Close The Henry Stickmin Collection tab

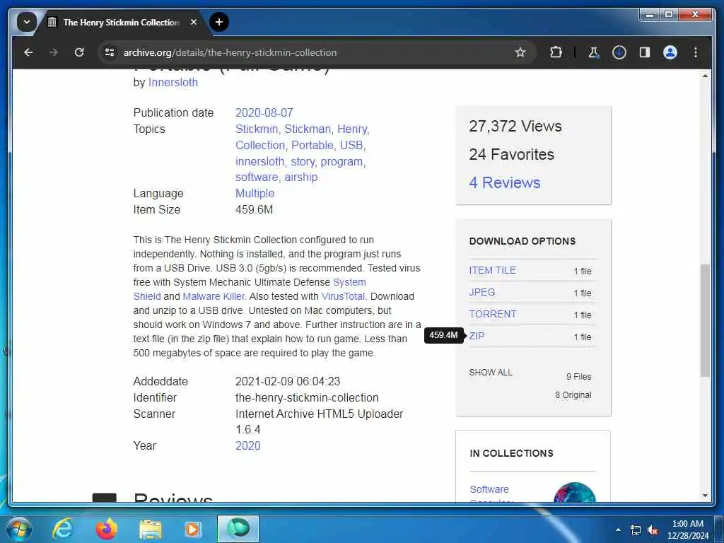[194, 22]
